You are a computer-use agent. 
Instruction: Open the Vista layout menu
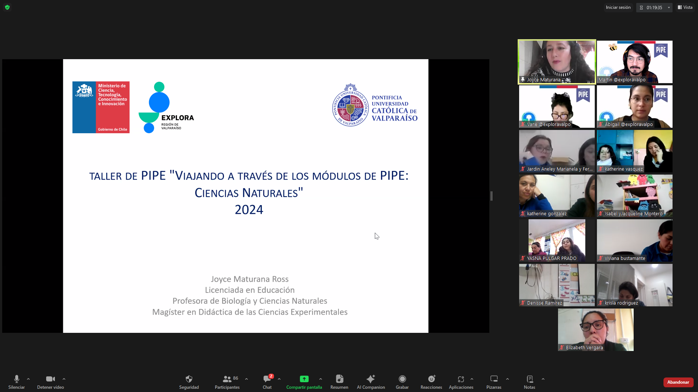coord(685,7)
